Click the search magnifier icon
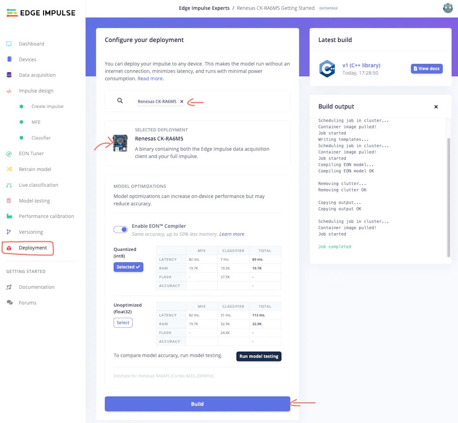The height and width of the screenshot is (423, 458). 120,101
